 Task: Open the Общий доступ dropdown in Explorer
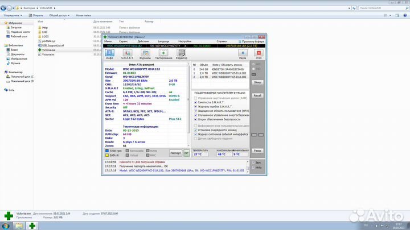pyautogui.click(x=59, y=15)
